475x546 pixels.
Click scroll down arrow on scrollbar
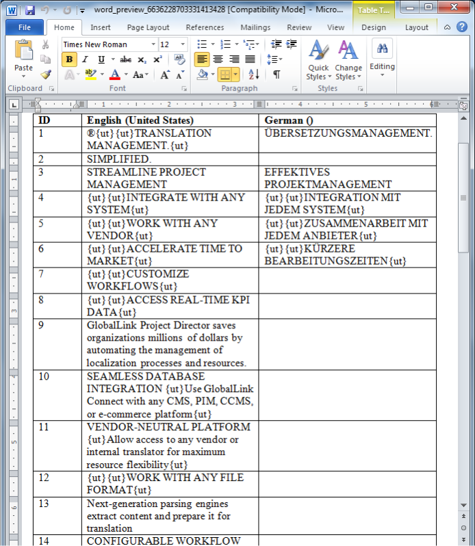pos(463,505)
